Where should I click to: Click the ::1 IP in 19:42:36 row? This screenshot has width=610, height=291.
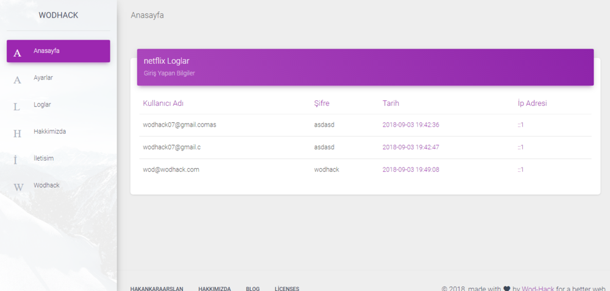pos(520,125)
